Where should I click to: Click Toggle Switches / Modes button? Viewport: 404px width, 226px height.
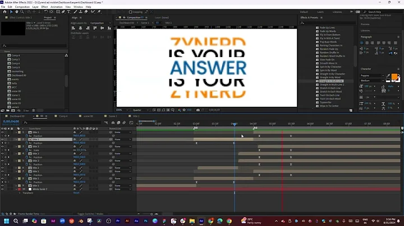click(90, 214)
